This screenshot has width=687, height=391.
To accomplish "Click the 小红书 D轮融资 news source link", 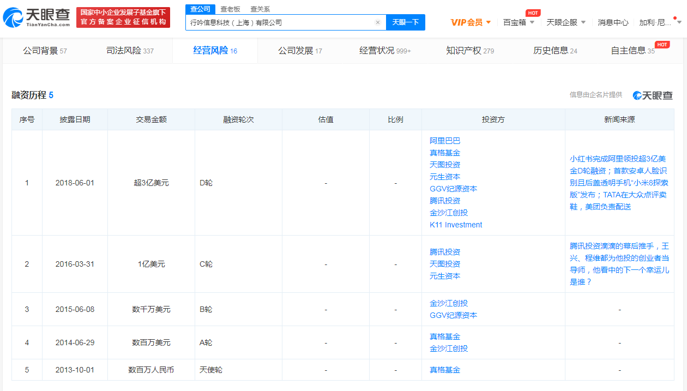I will [619, 183].
